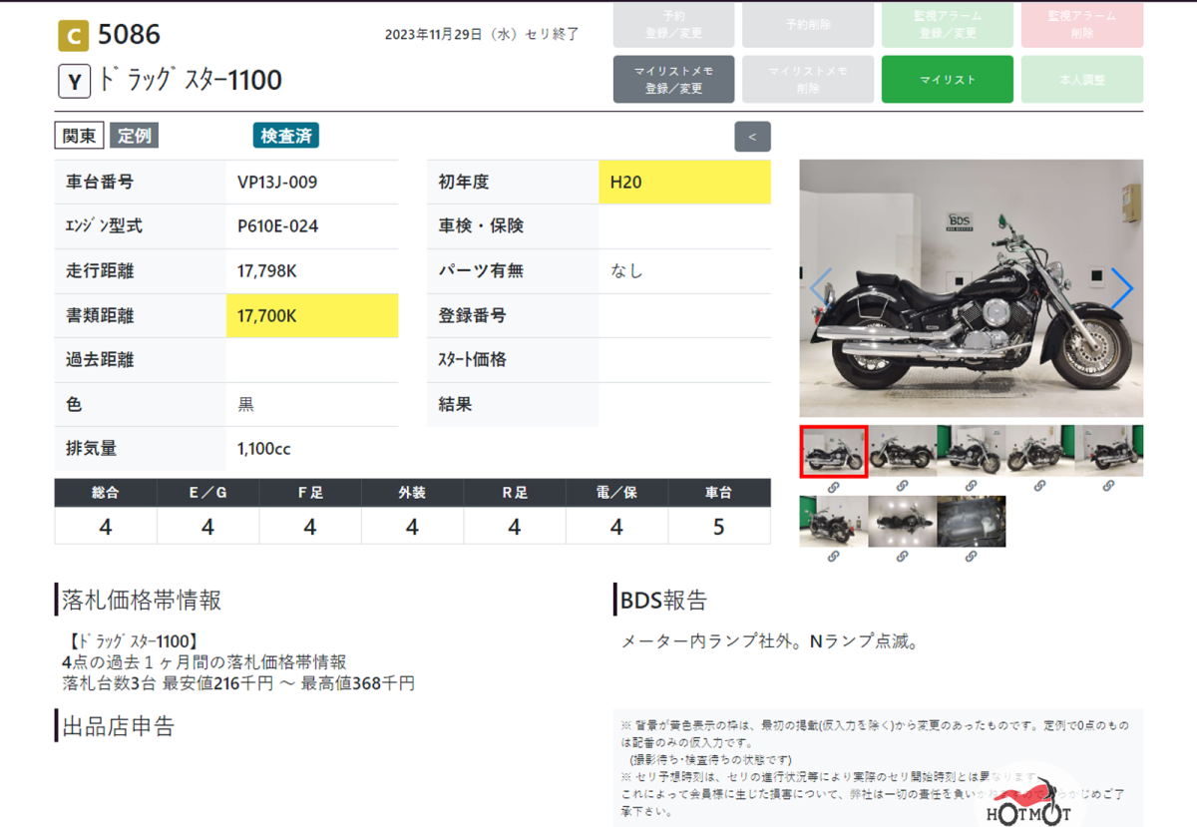The image size is (1197, 827).
Task: Click the green 監視アラーム 登録/変更 button
Action: point(947,25)
